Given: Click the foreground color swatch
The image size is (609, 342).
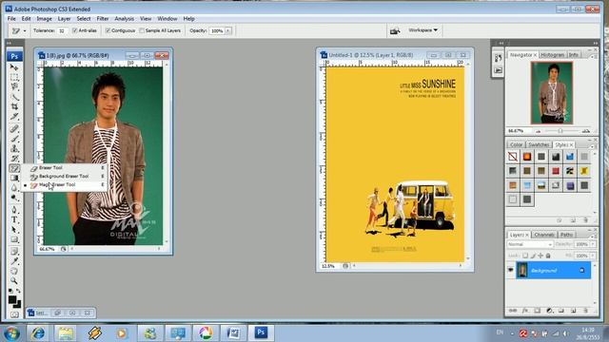Looking at the screenshot, I should (x=12, y=300).
